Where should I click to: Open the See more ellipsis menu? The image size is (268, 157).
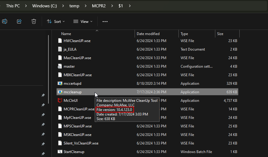105,21
